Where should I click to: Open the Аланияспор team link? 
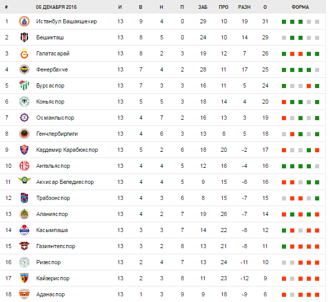point(52,214)
